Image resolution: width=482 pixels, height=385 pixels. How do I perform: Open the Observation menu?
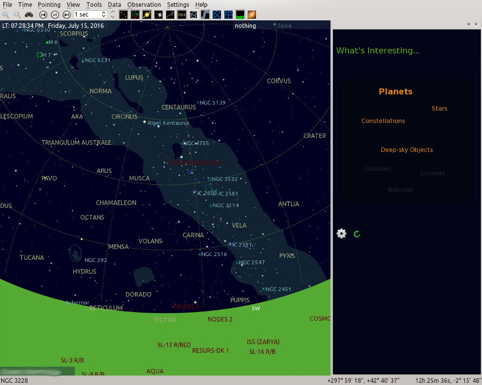[144, 5]
